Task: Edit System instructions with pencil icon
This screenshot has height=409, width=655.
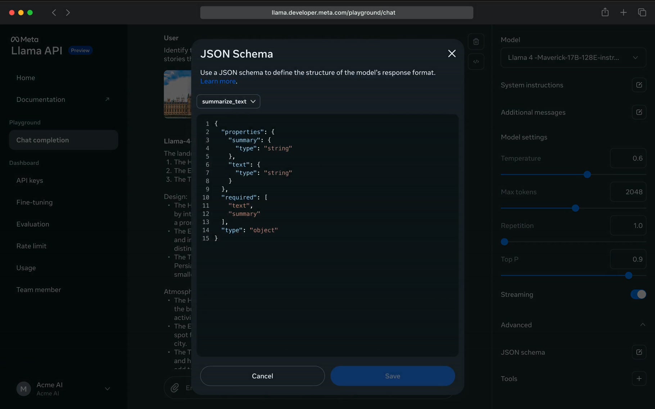Action: [x=639, y=85]
